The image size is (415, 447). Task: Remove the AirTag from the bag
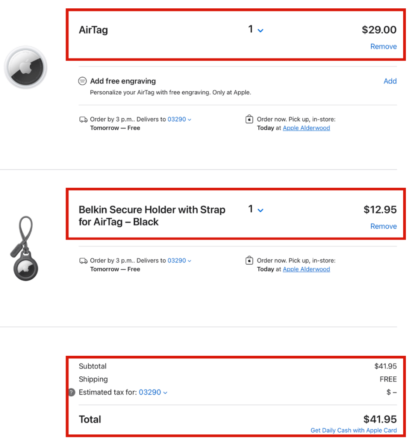[383, 47]
